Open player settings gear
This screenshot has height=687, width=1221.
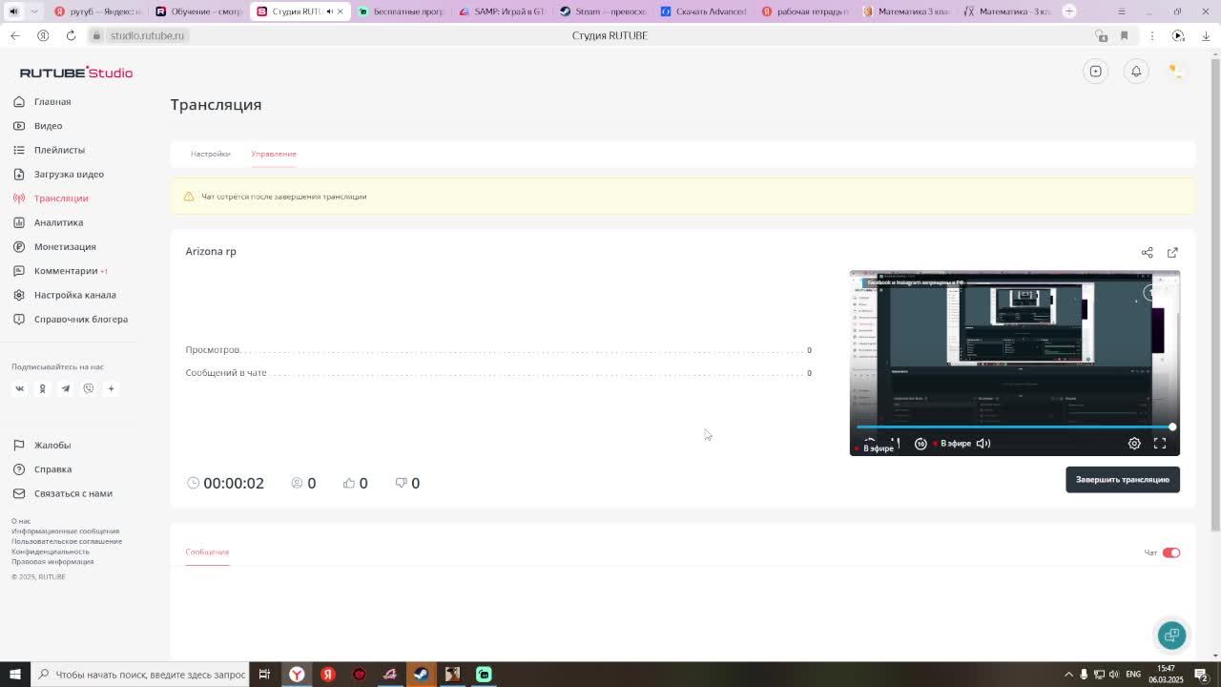click(x=1134, y=444)
